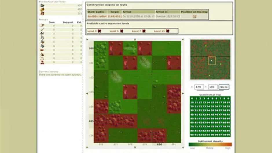Click the 'Support' column header in Troops
Image resolution: width=272 pixels, height=153 pixels.
(68, 22)
